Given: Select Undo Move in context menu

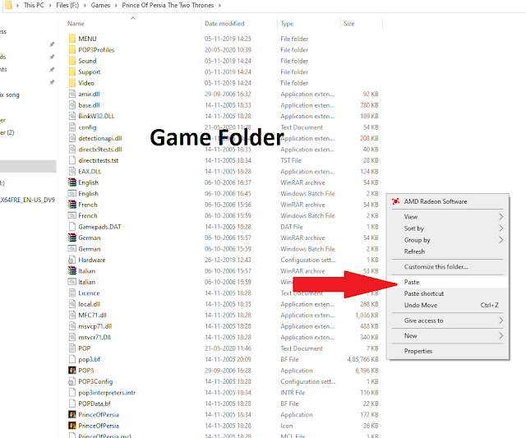Looking at the screenshot, I should pos(448,305).
